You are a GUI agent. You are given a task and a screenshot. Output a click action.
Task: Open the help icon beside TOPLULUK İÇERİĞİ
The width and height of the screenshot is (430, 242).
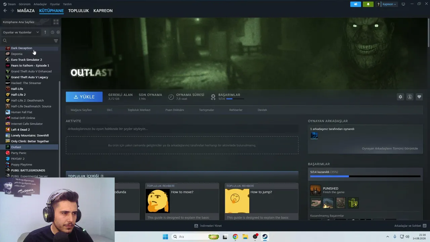click(x=102, y=176)
